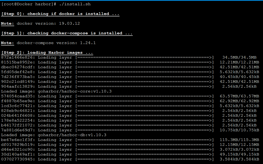Click layer ID 828eb9c46821

17,111
